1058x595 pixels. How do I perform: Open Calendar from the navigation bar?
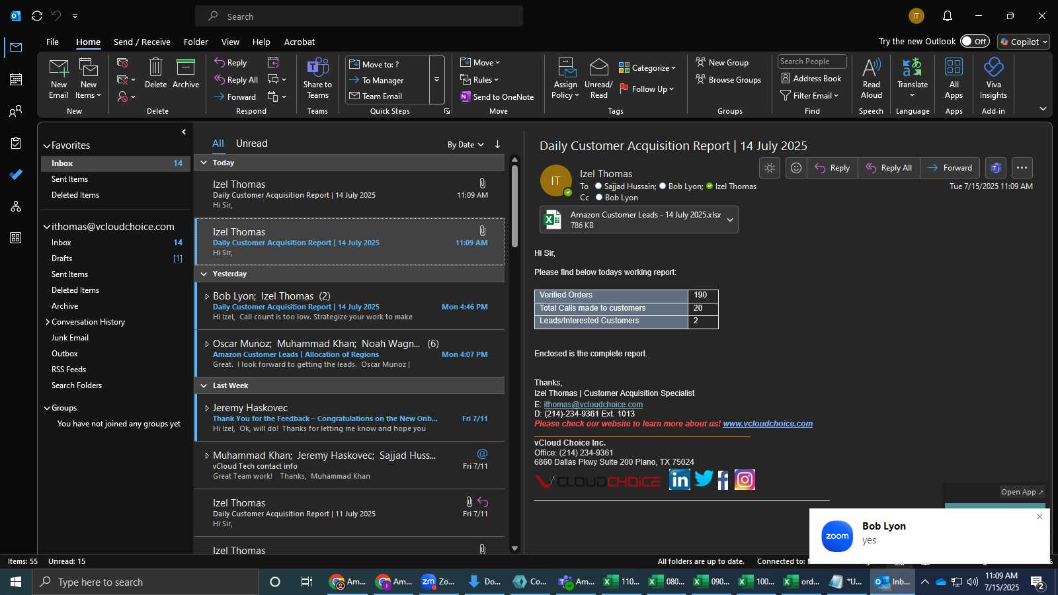click(x=16, y=79)
